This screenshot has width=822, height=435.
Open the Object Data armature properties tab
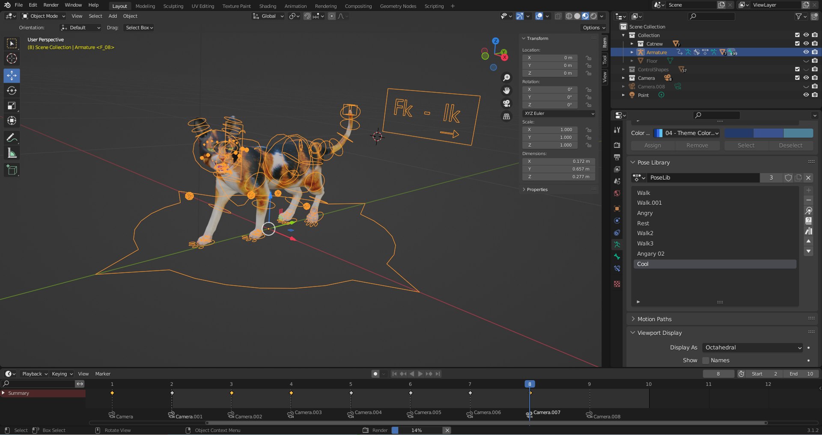click(617, 245)
